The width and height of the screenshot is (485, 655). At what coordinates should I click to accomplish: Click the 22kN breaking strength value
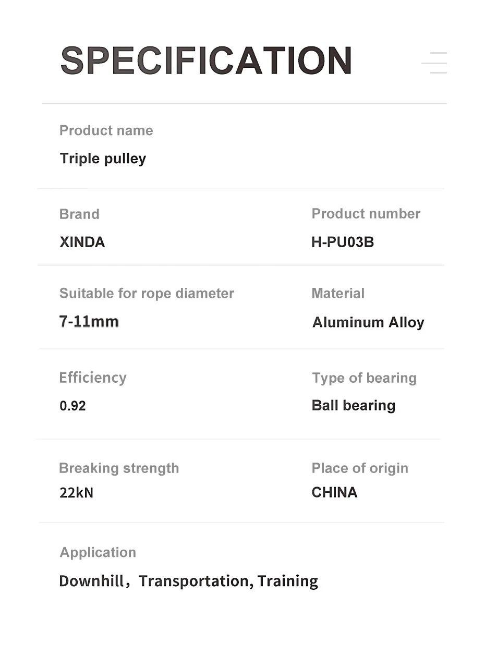pyautogui.click(x=76, y=493)
